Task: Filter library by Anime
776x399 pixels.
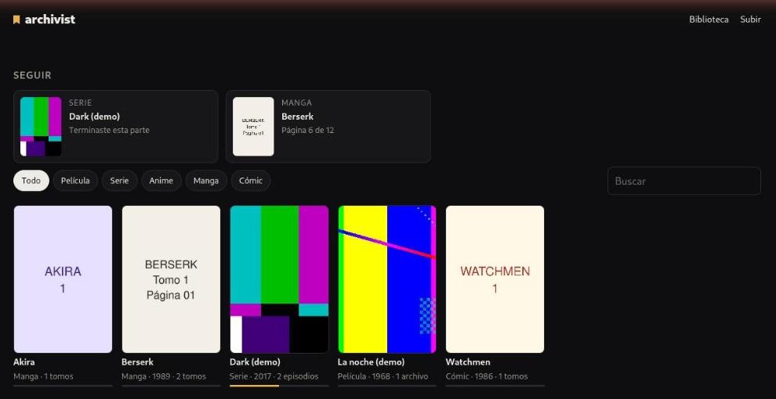Action: click(x=161, y=181)
